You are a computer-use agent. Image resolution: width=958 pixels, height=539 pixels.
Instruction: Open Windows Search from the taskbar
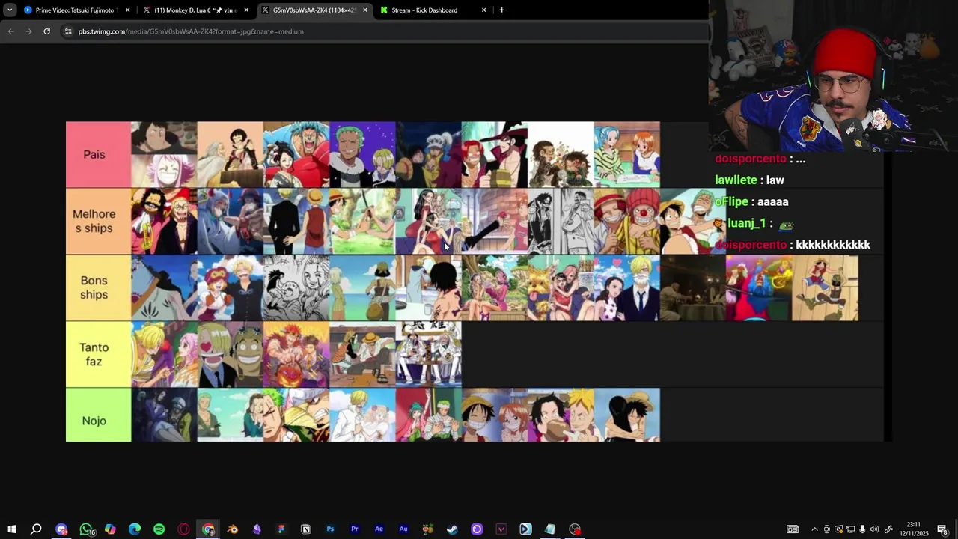tap(35, 529)
